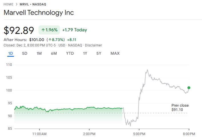Switch to the 5D chart range

tap(25, 53)
